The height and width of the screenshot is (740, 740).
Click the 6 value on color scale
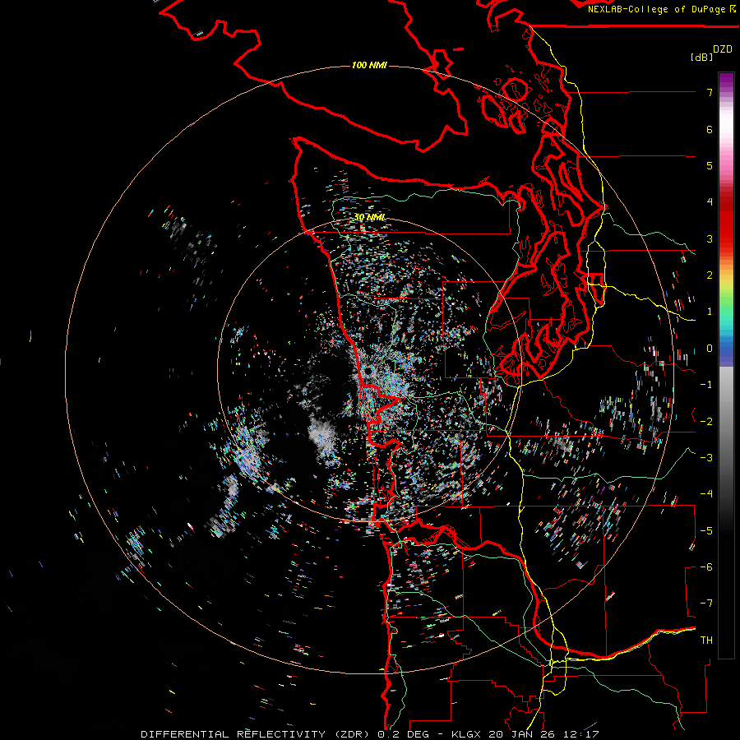tap(710, 129)
